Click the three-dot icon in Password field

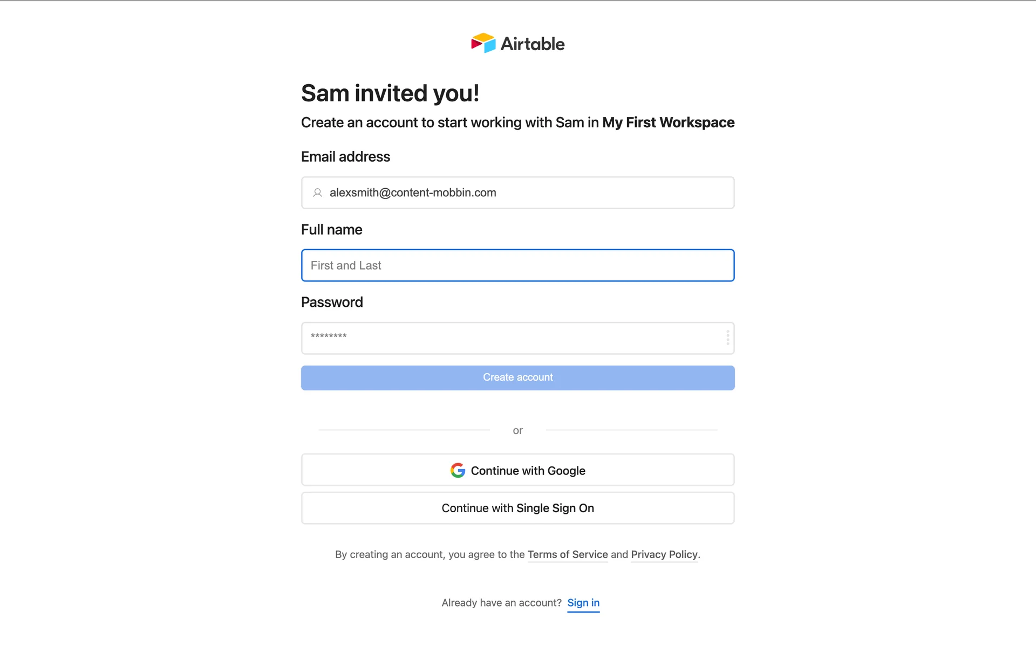click(x=727, y=338)
